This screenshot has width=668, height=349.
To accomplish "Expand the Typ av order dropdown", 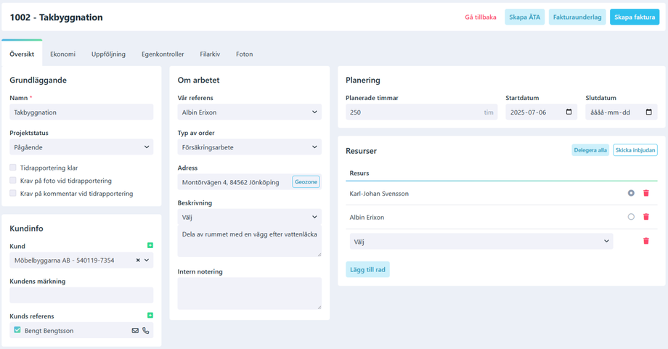I will pos(249,147).
